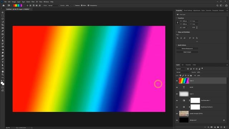Click the Select Subject button

pos(187,52)
